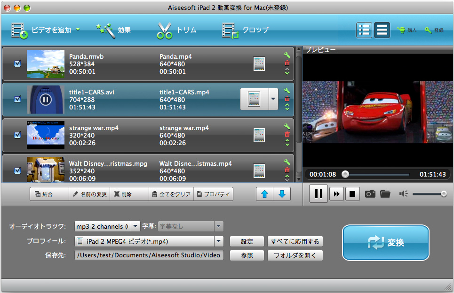Screen dimensions: 454x293
Task: Move selected item down with blue arrow
Action: [x=282, y=194]
